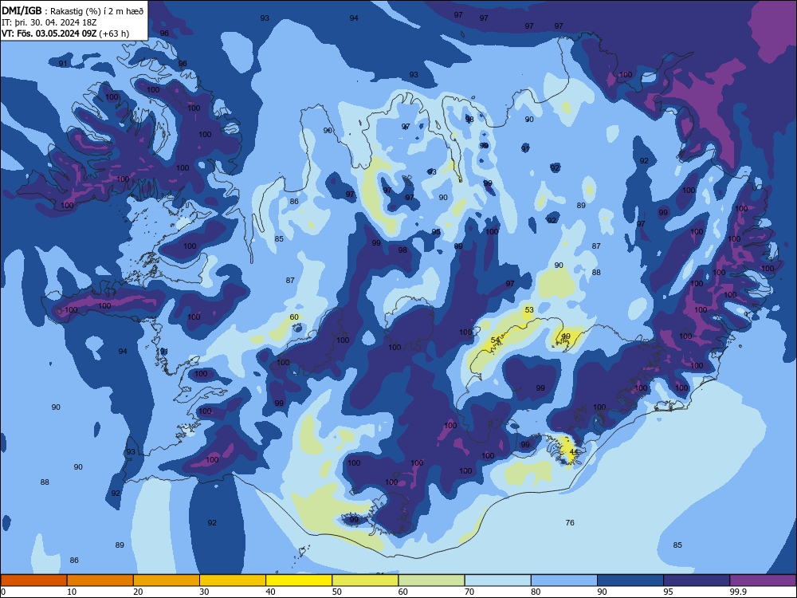Select the bright yellow 40–50 legend swatch
797x598 pixels.
click(x=299, y=580)
